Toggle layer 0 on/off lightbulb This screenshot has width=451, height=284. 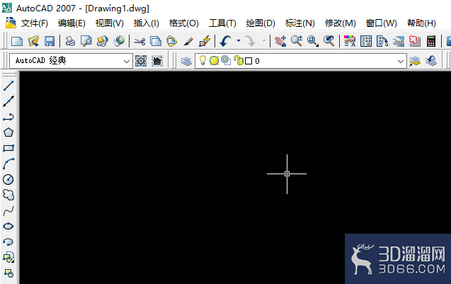(202, 60)
